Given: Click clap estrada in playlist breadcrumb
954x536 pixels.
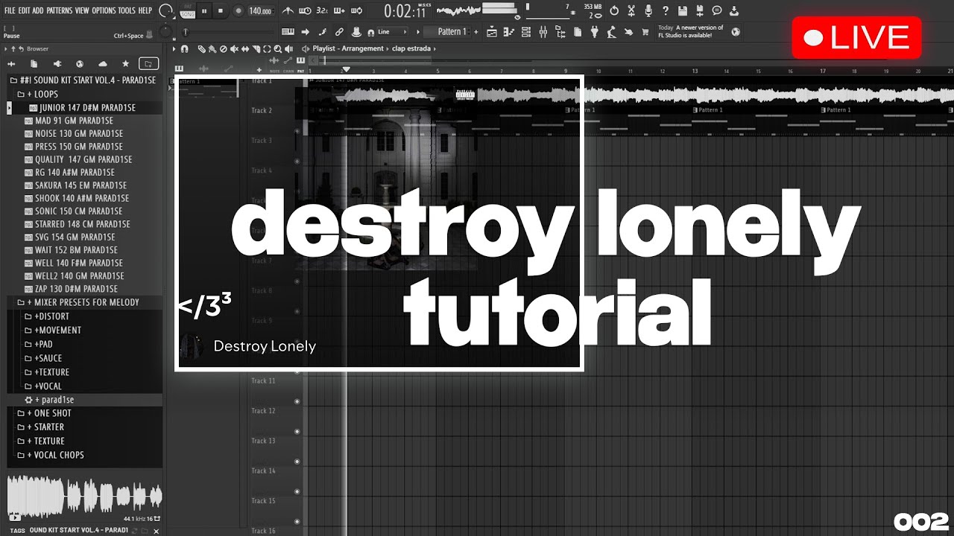Looking at the screenshot, I should pyautogui.click(x=411, y=48).
